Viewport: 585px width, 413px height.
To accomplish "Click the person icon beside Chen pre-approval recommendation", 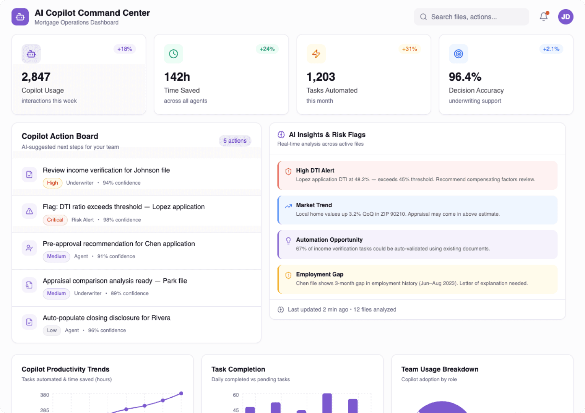I will pyautogui.click(x=29, y=248).
